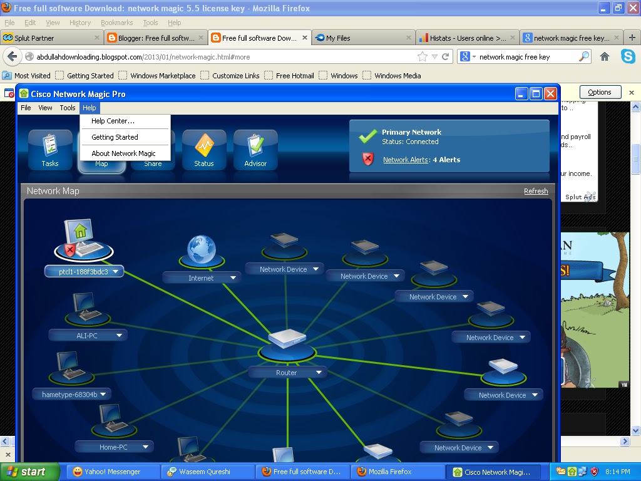Expand the ptcl1-188f3bdc3 device dropdown arrow
The image size is (641, 481).
coord(115,271)
